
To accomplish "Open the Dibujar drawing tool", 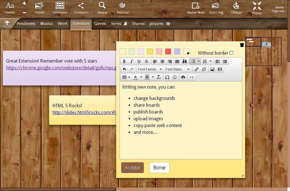I will coord(236,6).
